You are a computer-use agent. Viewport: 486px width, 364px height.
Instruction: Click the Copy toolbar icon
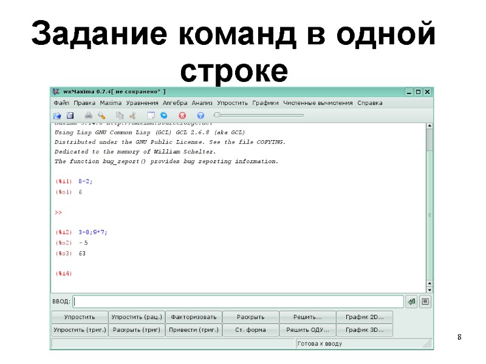pyautogui.click(x=120, y=115)
